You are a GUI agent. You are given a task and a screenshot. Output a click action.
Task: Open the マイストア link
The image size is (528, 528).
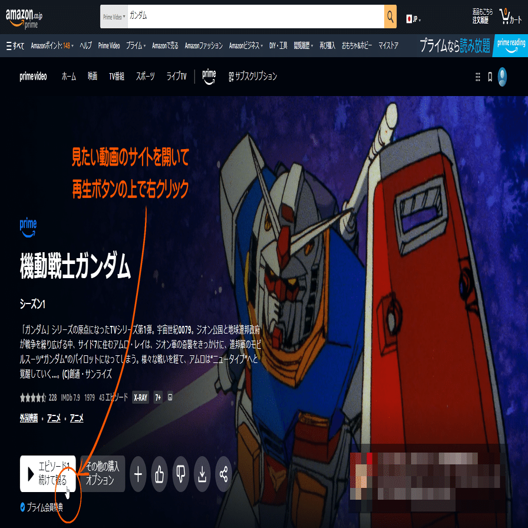click(388, 46)
